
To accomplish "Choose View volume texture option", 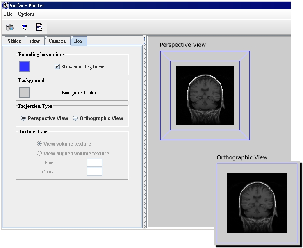I will pyautogui.click(x=39, y=143).
